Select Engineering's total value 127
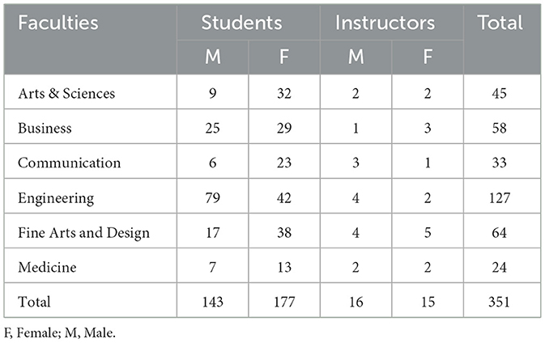This screenshot has height=343, width=545. point(500,197)
